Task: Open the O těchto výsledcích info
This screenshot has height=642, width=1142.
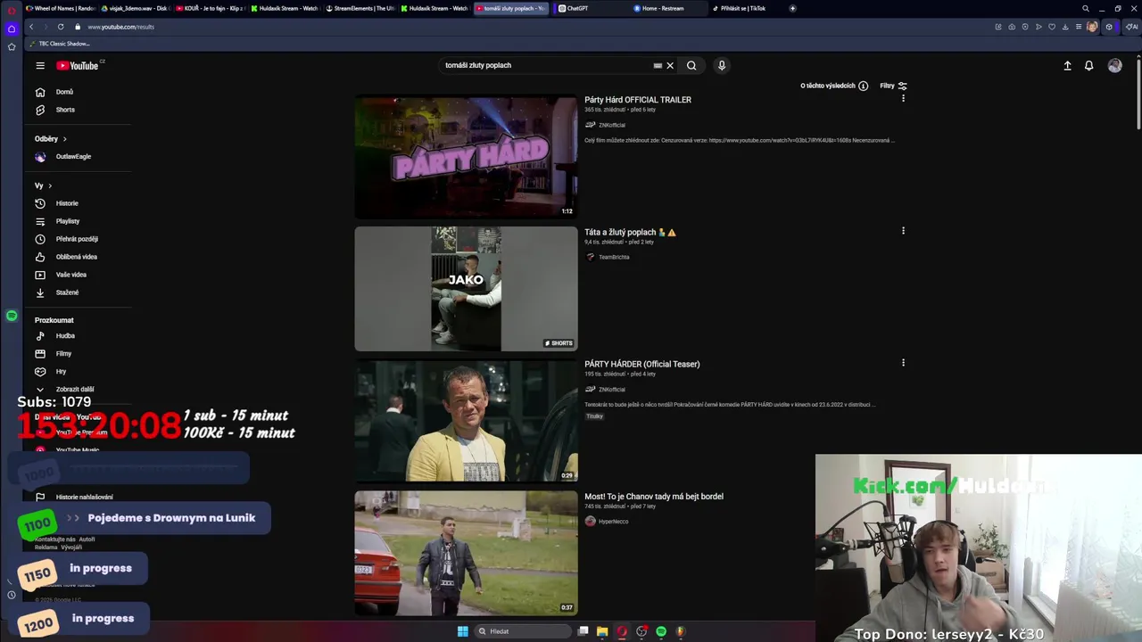Action: [834, 86]
